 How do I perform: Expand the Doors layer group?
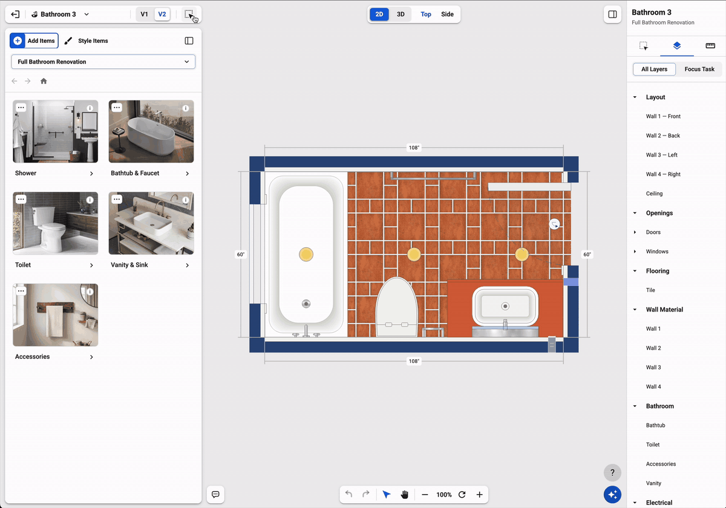(x=635, y=232)
